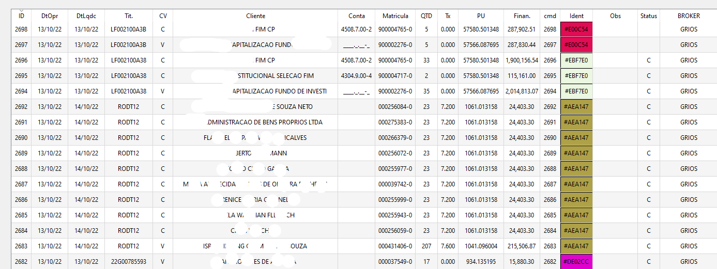The height and width of the screenshot is (269, 717).
Task: Click the Obs column header
Action: [615, 16]
